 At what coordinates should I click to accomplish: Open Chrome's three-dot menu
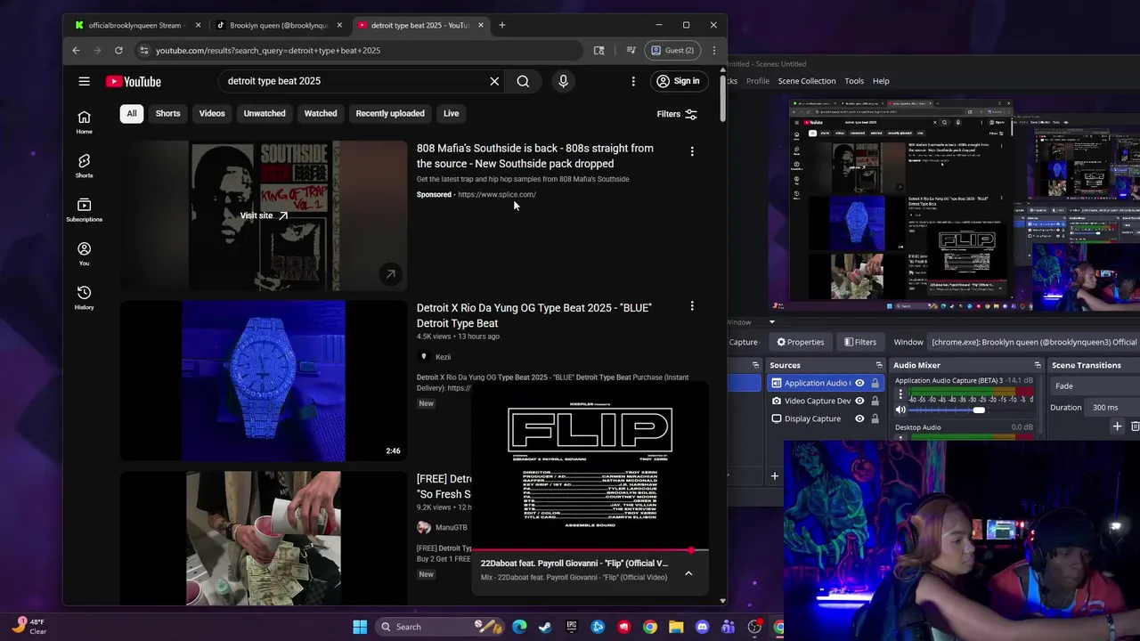pyautogui.click(x=713, y=50)
